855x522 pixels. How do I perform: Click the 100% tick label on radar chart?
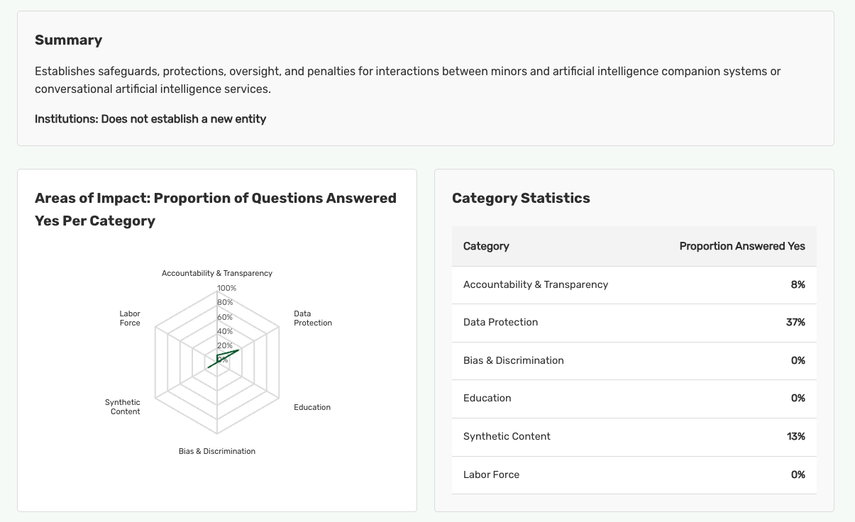point(227,288)
